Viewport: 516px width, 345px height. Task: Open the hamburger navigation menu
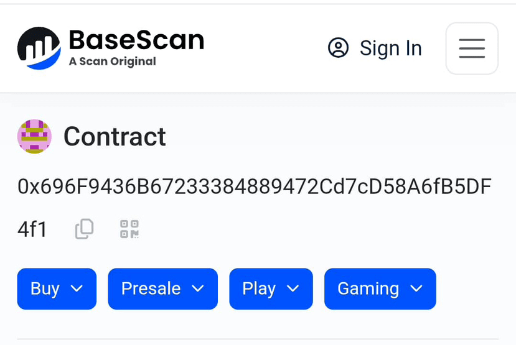472,48
